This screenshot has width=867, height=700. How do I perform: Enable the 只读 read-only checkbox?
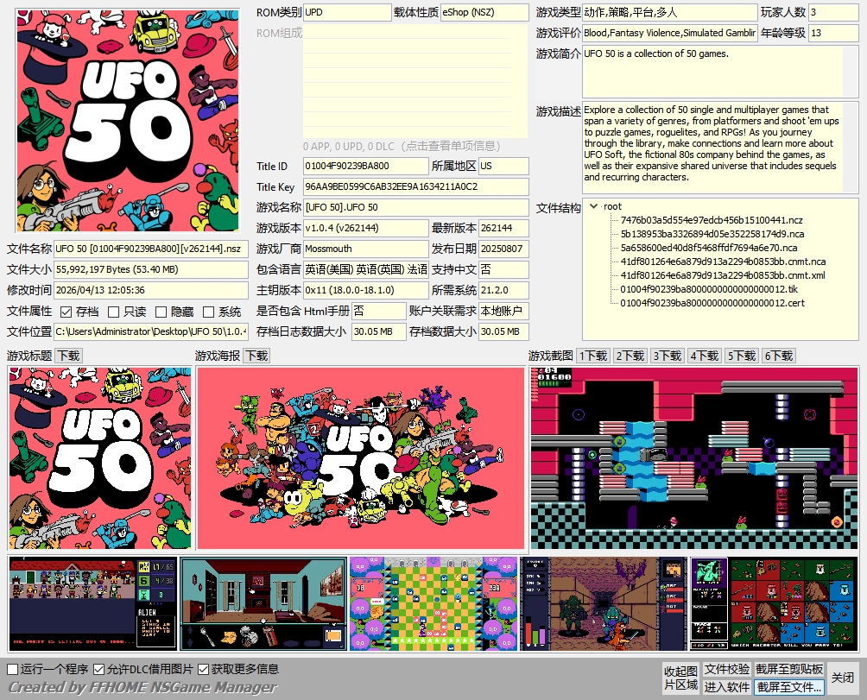[114, 312]
